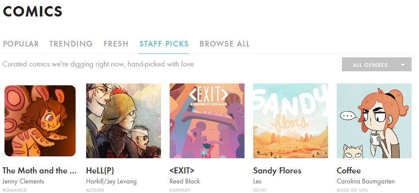Click author name Reed Black
Image resolution: width=419 pixels, height=193 pixels.
(x=184, y=182)
